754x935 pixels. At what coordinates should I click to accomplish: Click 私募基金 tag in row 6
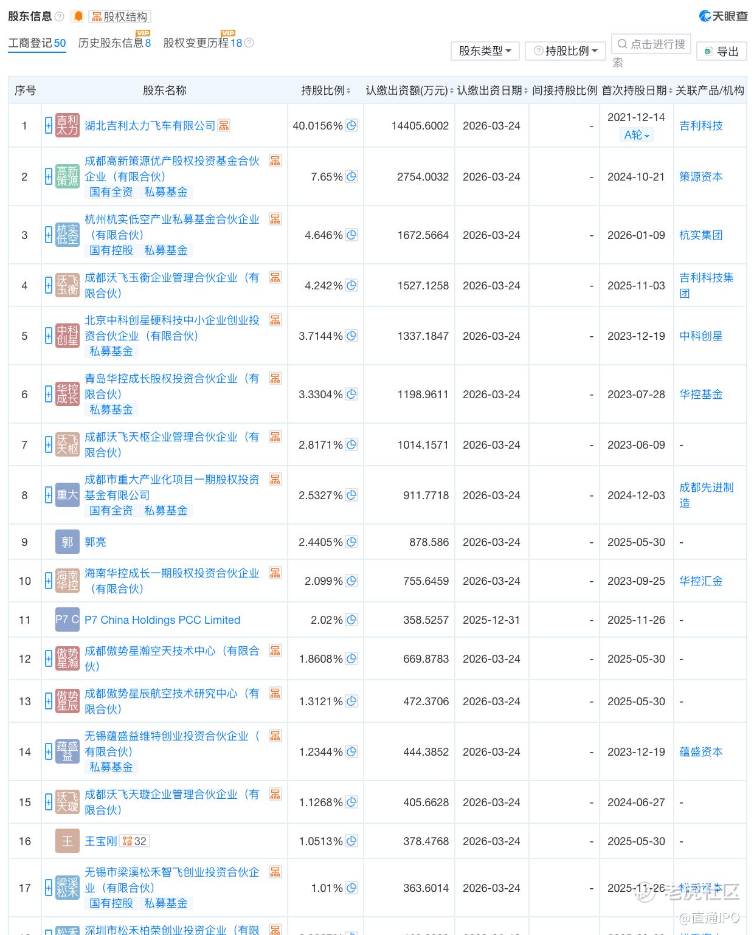tap(111, 410)
